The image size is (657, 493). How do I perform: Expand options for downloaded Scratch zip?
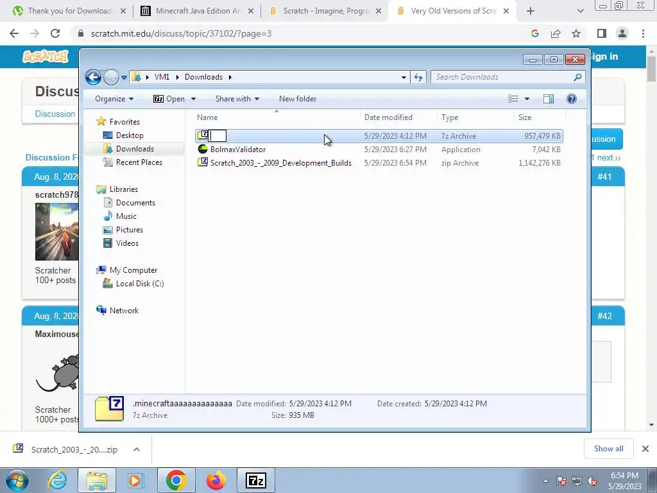click(x=137, y=449)
